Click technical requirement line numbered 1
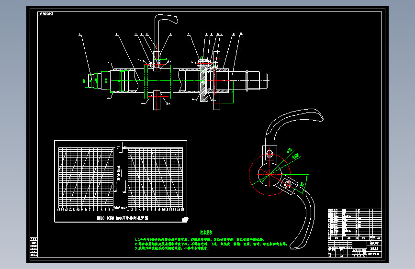415x269 pixels. (201, 240)
